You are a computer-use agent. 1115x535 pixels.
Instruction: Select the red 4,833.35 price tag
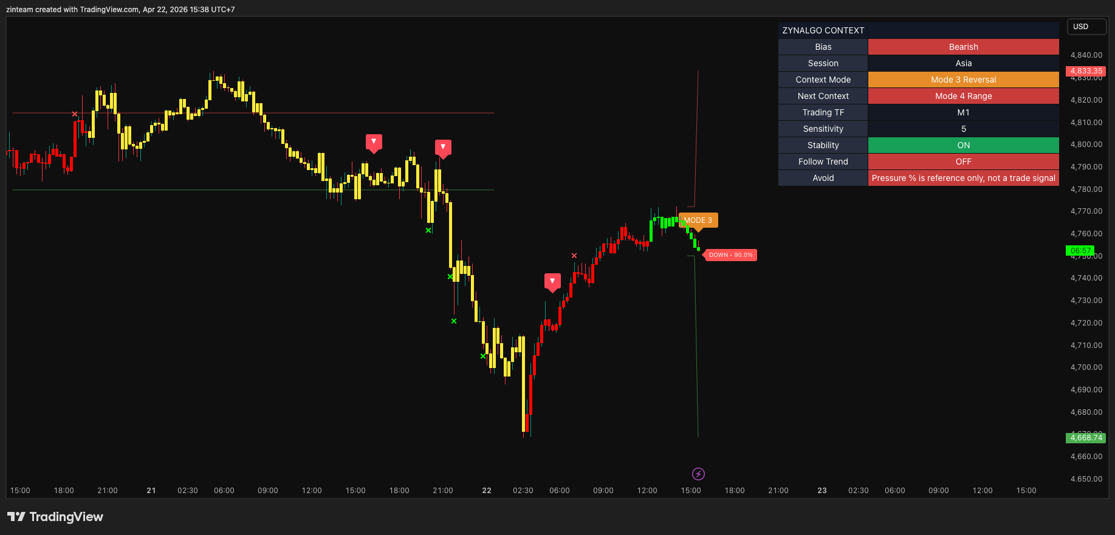pos(1086,71)
